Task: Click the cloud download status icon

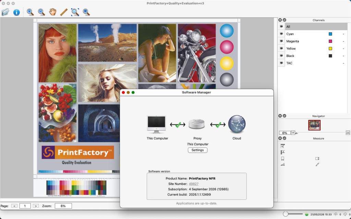Action: [x=345, y=214]
